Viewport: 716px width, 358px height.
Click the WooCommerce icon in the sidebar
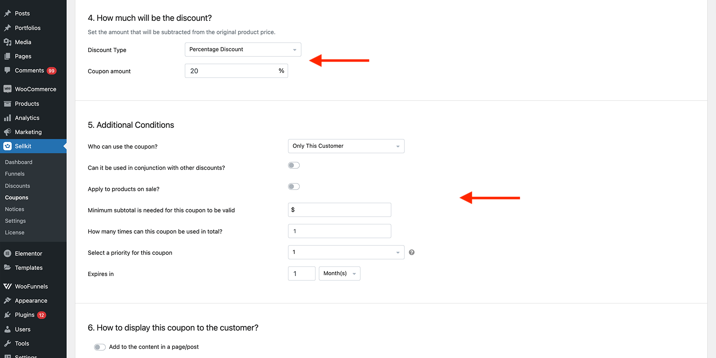7,89
